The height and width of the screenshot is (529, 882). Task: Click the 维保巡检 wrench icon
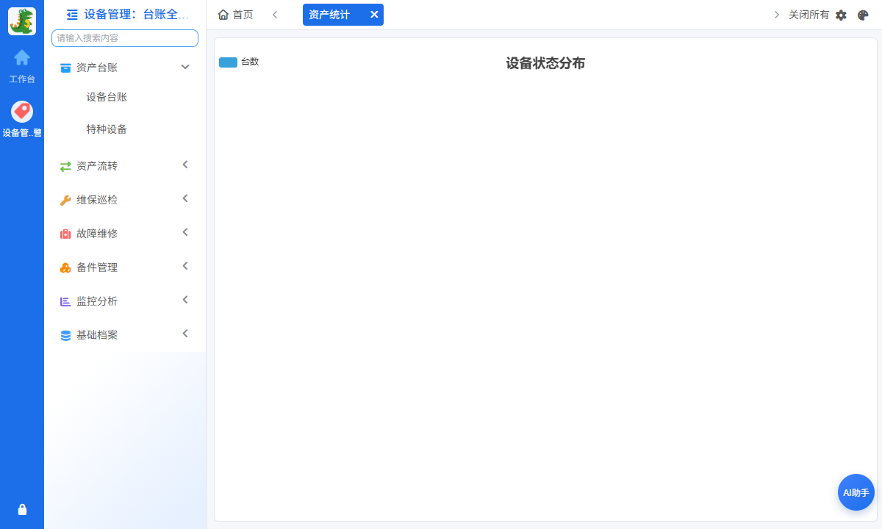(65, 200)
